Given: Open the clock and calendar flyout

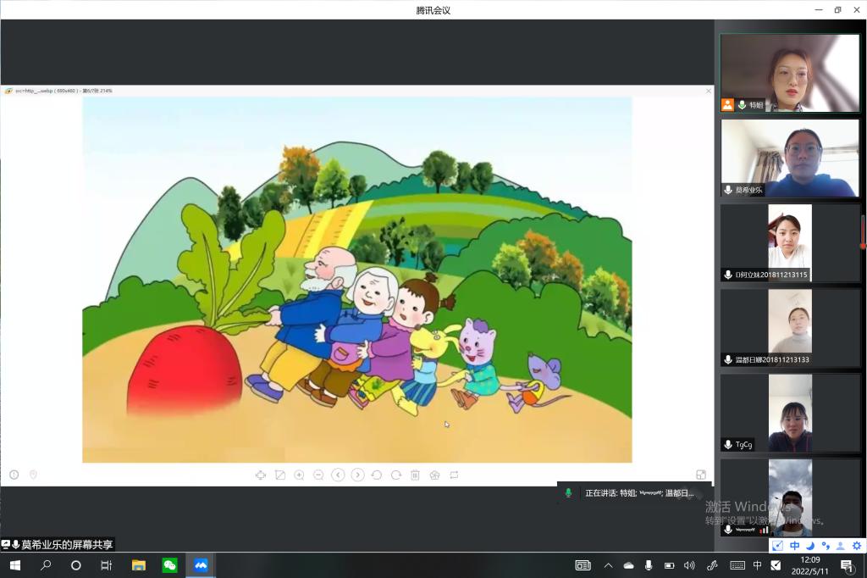Looking at the screenshot, I should pyautogui.click(x=810, y=564).
